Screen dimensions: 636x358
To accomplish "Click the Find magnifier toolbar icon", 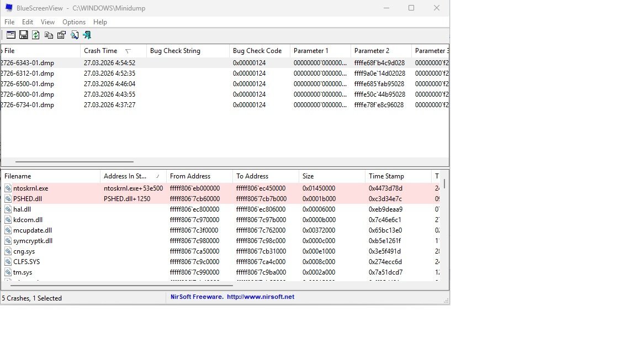I will pos(74,35).
